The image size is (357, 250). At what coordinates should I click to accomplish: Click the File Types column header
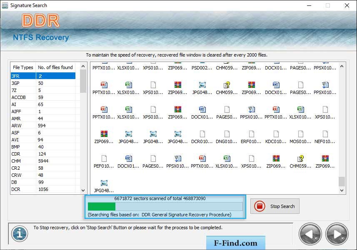click(x=23, y=67)
